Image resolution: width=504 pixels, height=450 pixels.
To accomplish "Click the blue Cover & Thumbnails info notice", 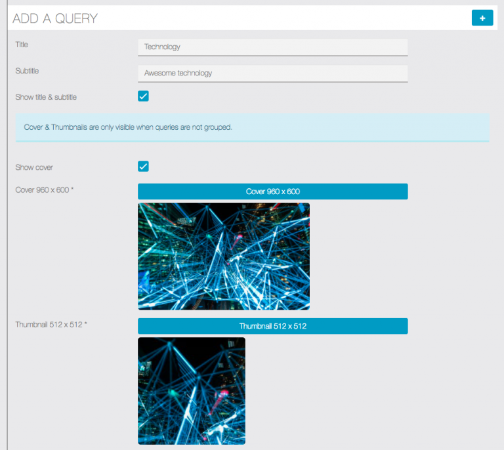I will [252, 127].
